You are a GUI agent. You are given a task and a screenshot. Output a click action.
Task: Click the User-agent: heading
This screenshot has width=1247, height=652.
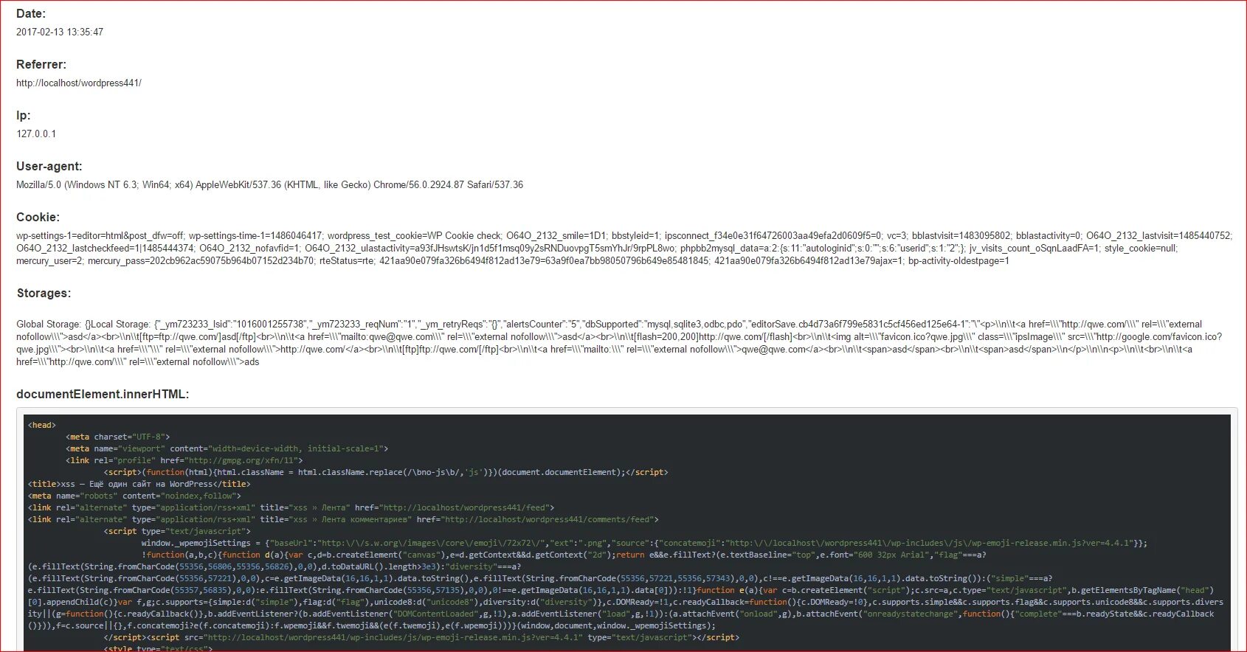coord(49,167)
